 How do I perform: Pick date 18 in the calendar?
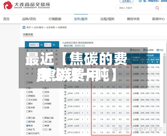pos(32,69)
